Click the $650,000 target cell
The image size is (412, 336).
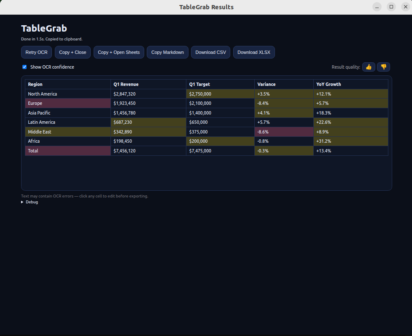(220, 122)
